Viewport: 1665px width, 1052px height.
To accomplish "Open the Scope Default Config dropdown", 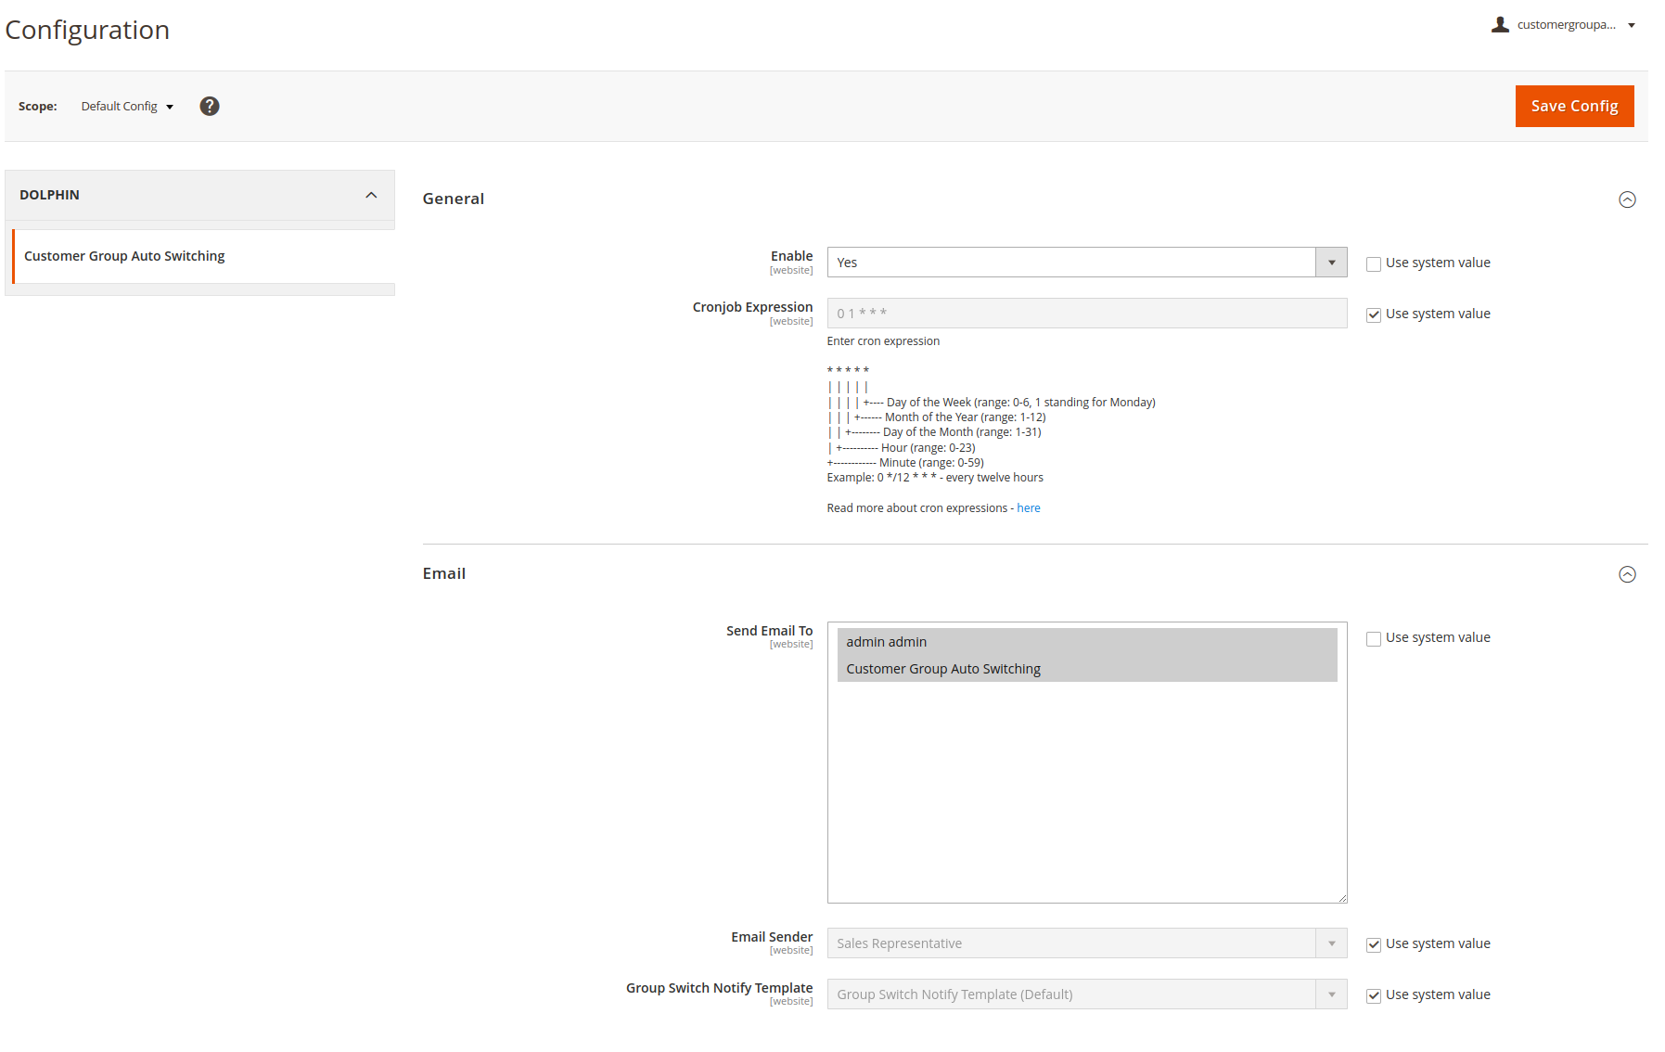I will pos(126,106).
